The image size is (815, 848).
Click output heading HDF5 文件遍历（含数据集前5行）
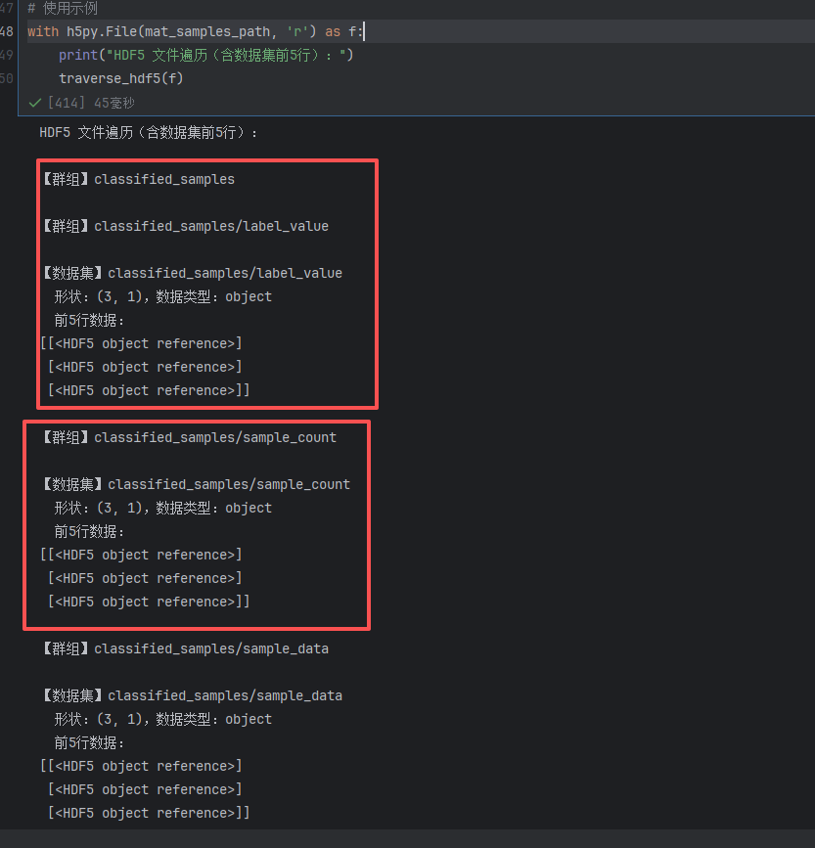coord(149,132)
